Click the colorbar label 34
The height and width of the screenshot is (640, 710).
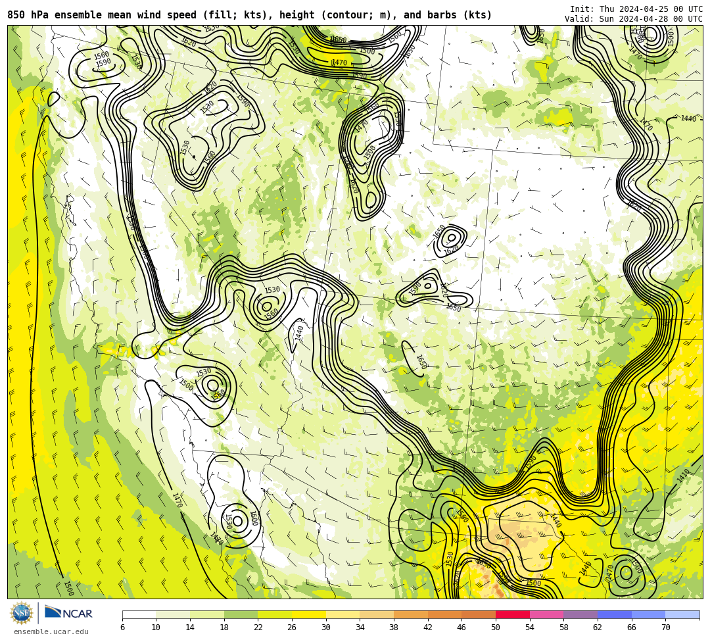point(360,628)
